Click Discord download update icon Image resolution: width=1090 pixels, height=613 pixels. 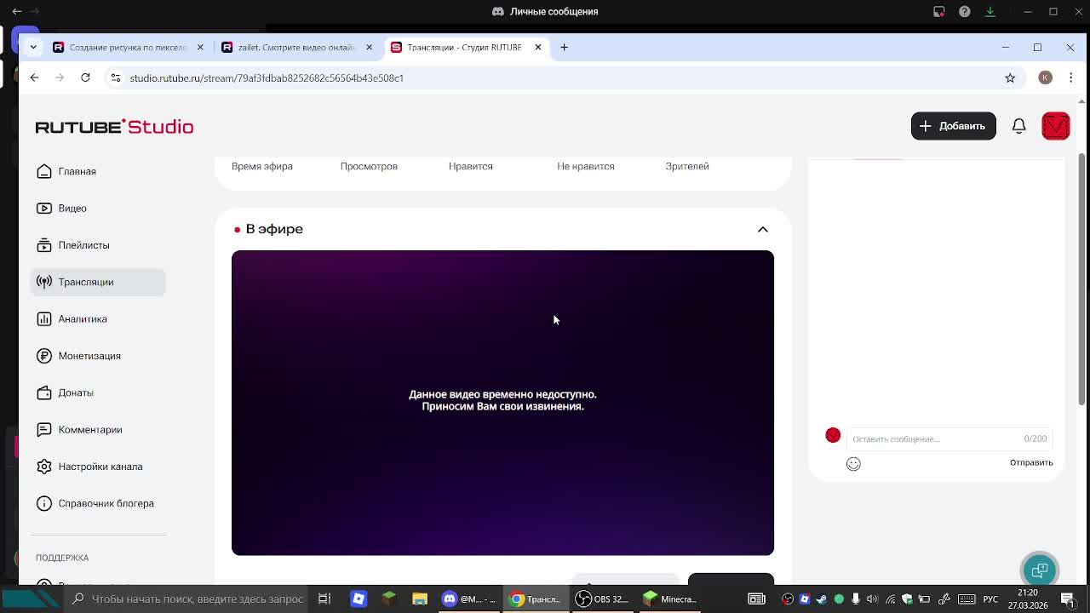[x=990, y=11]
